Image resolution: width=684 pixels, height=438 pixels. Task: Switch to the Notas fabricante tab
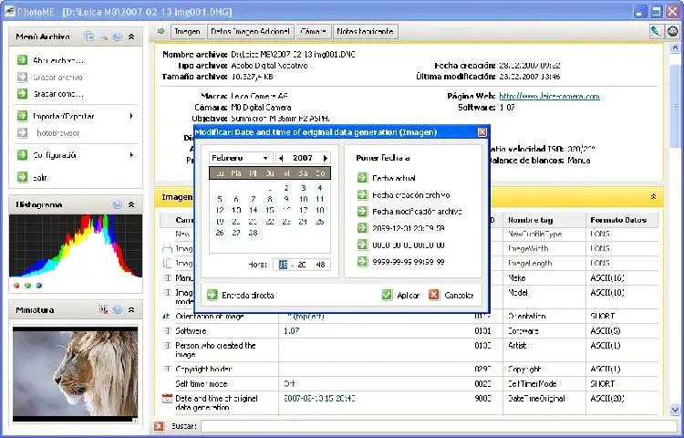click(365, 31)
